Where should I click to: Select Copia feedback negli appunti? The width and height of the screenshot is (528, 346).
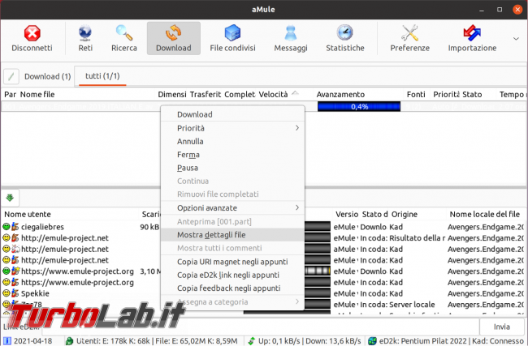[x=232, y=288]
